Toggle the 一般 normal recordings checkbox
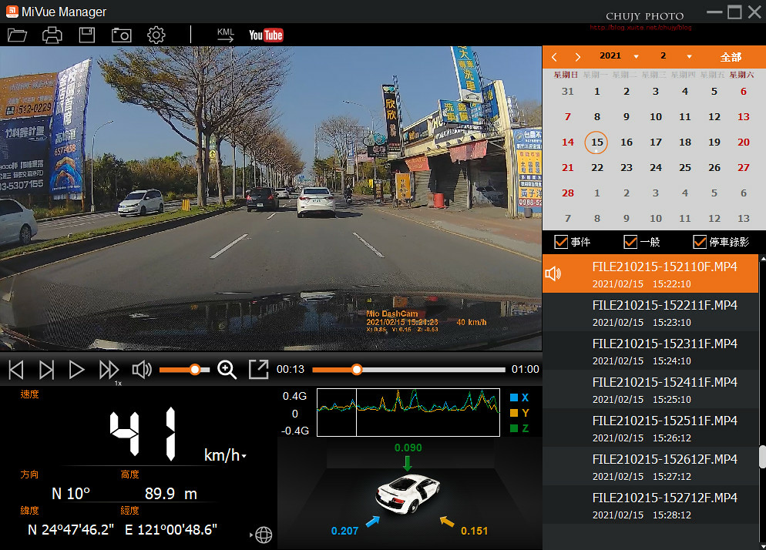The height and width of the screenshot is (550, 766). pos(630,242)
